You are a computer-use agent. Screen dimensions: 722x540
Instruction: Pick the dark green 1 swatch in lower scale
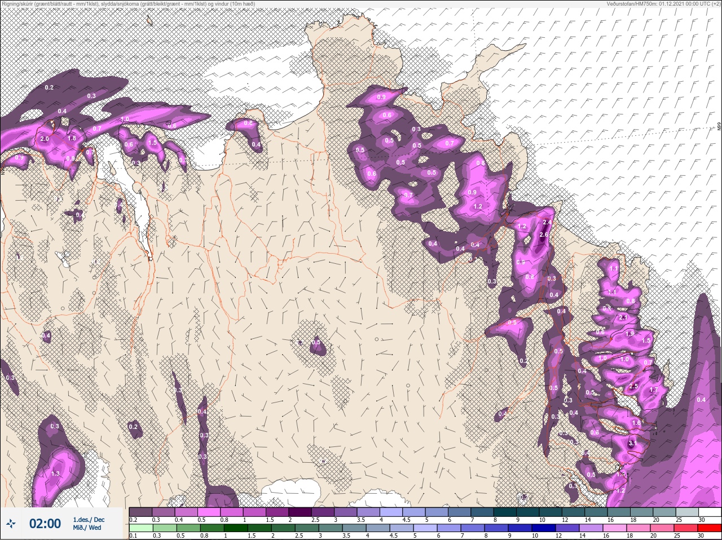(x=235, y=528)
